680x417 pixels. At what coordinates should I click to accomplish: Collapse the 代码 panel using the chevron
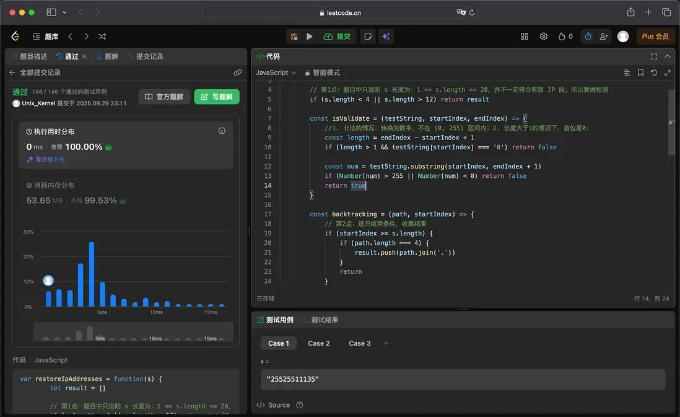coord(668,56)
